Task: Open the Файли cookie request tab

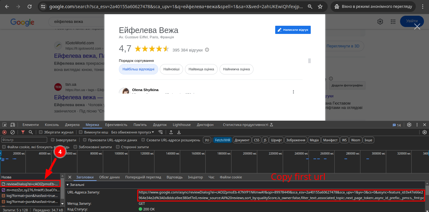Action: pyautogui.click(x=231, y=177)
